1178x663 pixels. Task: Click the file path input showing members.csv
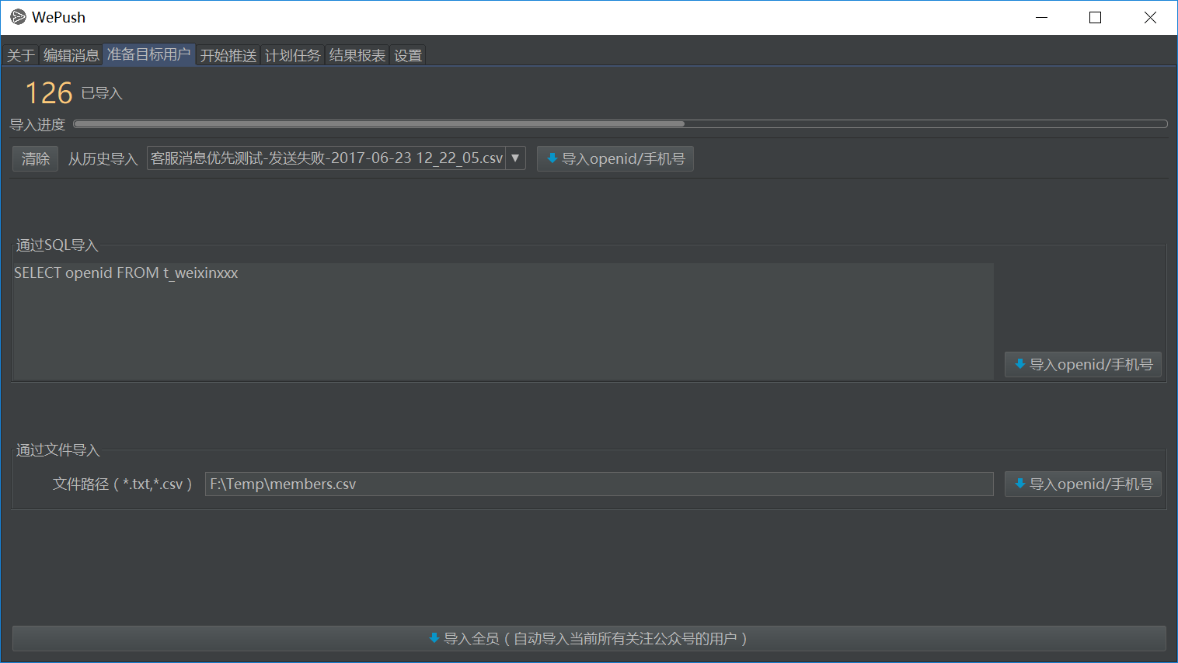coord(598,484)
